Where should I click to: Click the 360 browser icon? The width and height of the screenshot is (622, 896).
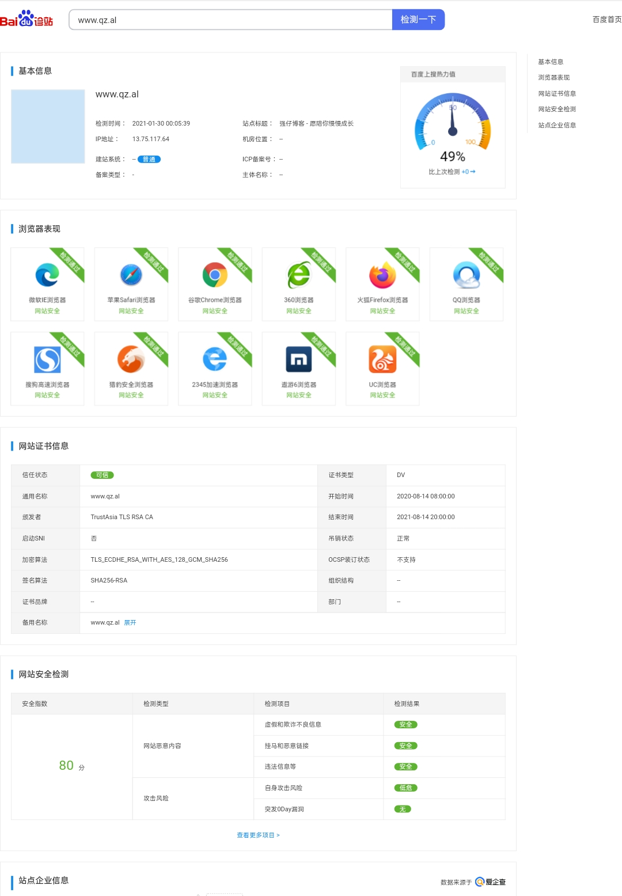[x=299, y=275]
